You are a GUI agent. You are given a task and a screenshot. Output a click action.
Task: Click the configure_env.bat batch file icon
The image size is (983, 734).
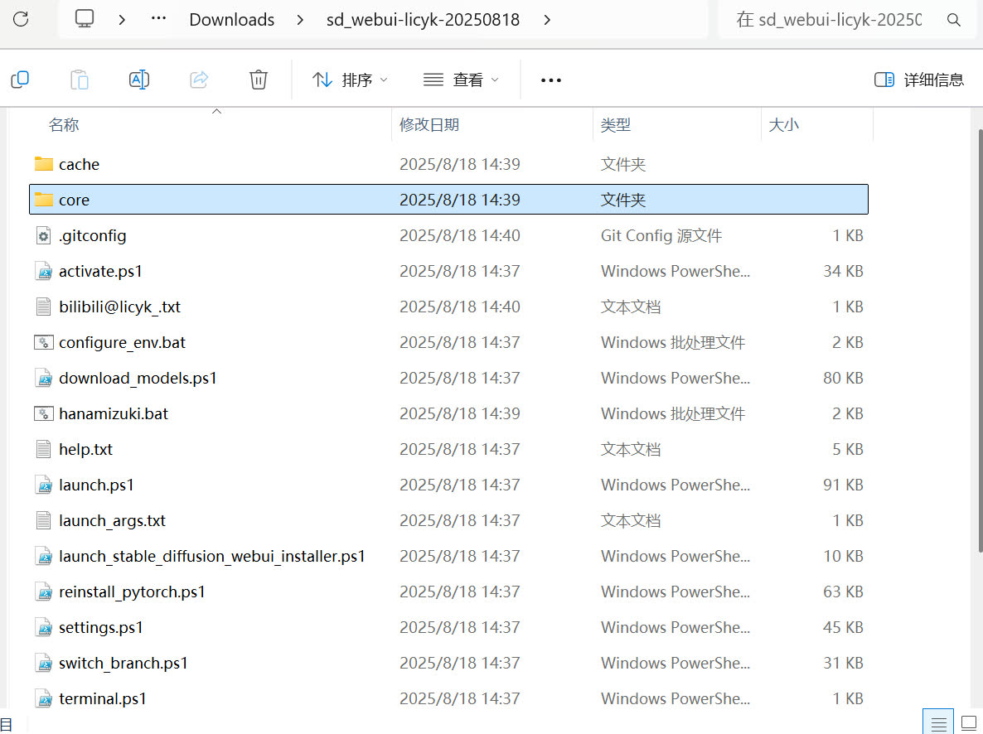pyautogui.click(x=43, y=342)
